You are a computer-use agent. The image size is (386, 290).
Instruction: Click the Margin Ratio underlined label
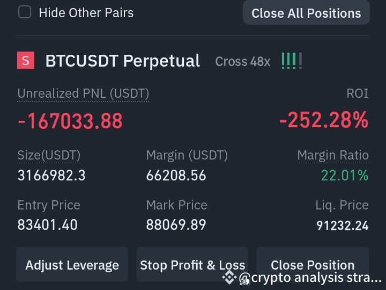pos(333,155)
